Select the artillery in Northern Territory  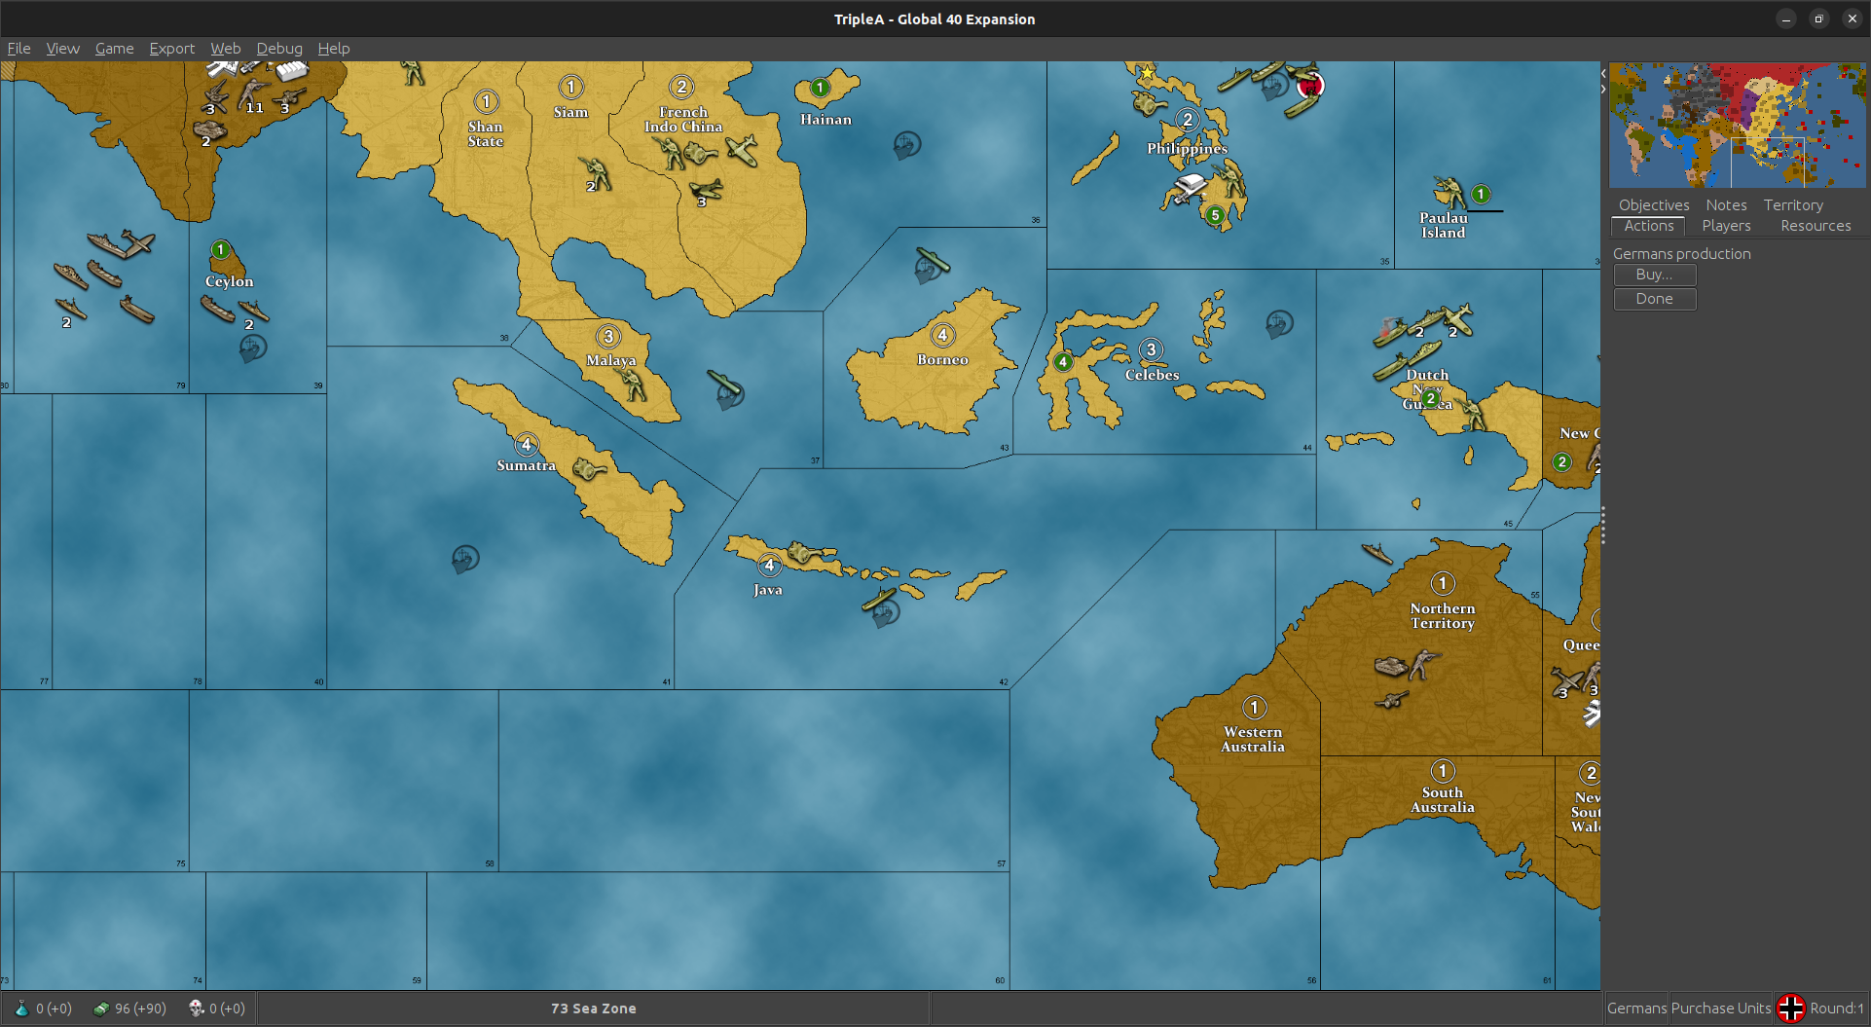(1391, 699)
